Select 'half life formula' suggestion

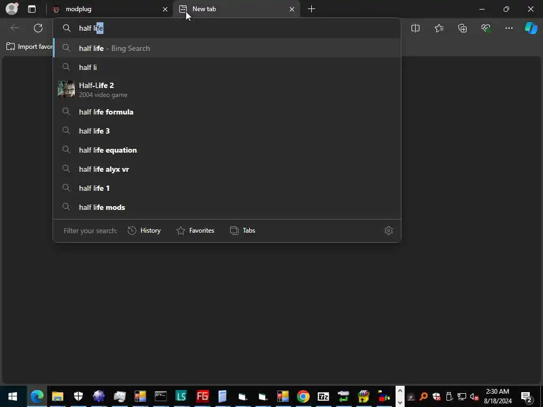pos(227,112)
